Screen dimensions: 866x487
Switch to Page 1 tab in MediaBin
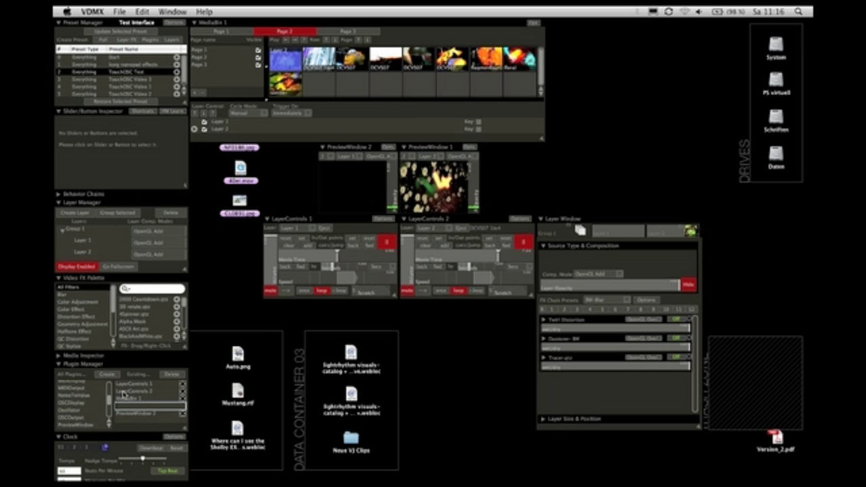[222, 31]
